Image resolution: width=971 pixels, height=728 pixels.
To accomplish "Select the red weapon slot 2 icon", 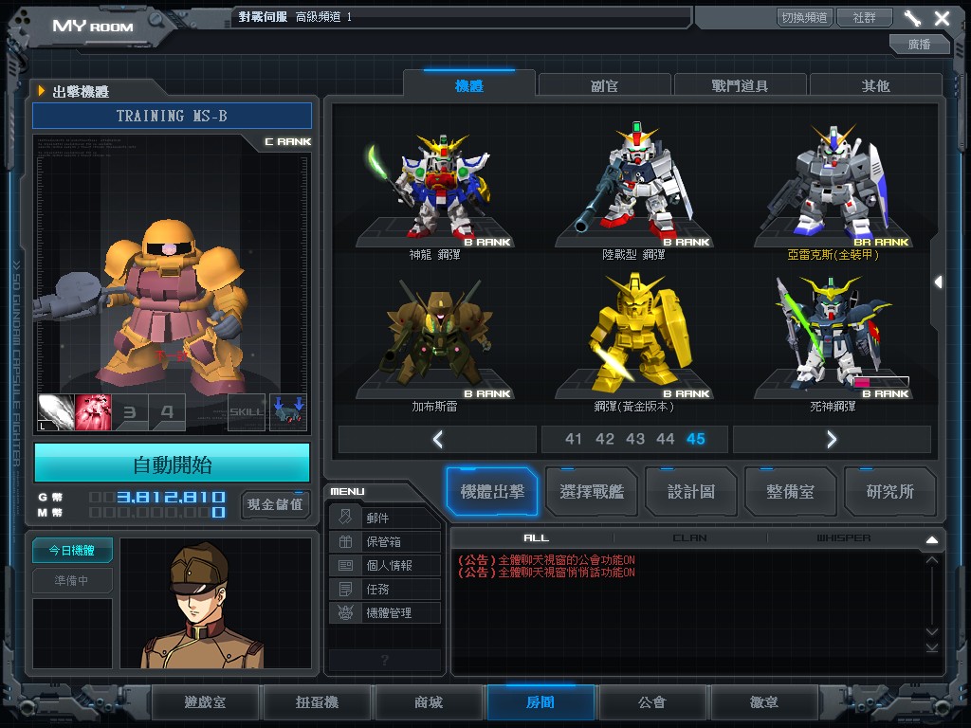I will (93, 412).
